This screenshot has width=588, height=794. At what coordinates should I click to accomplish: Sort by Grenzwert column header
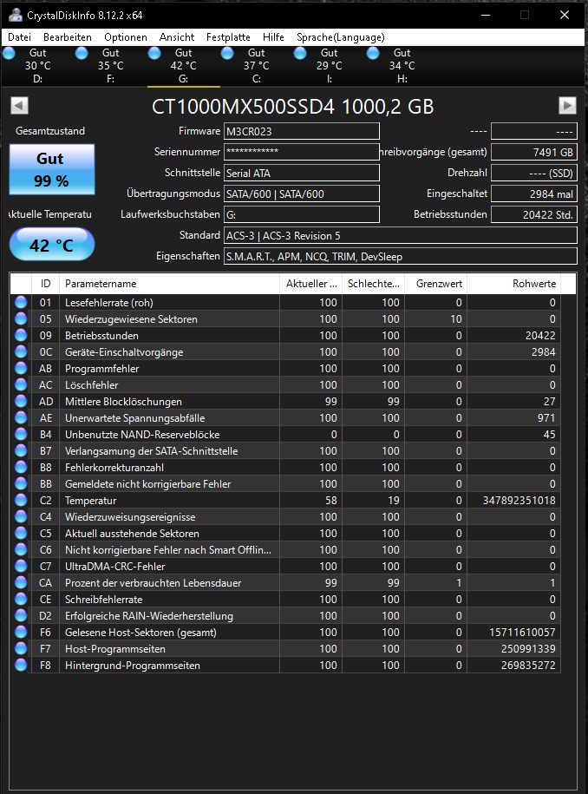(x=435, y=284)
